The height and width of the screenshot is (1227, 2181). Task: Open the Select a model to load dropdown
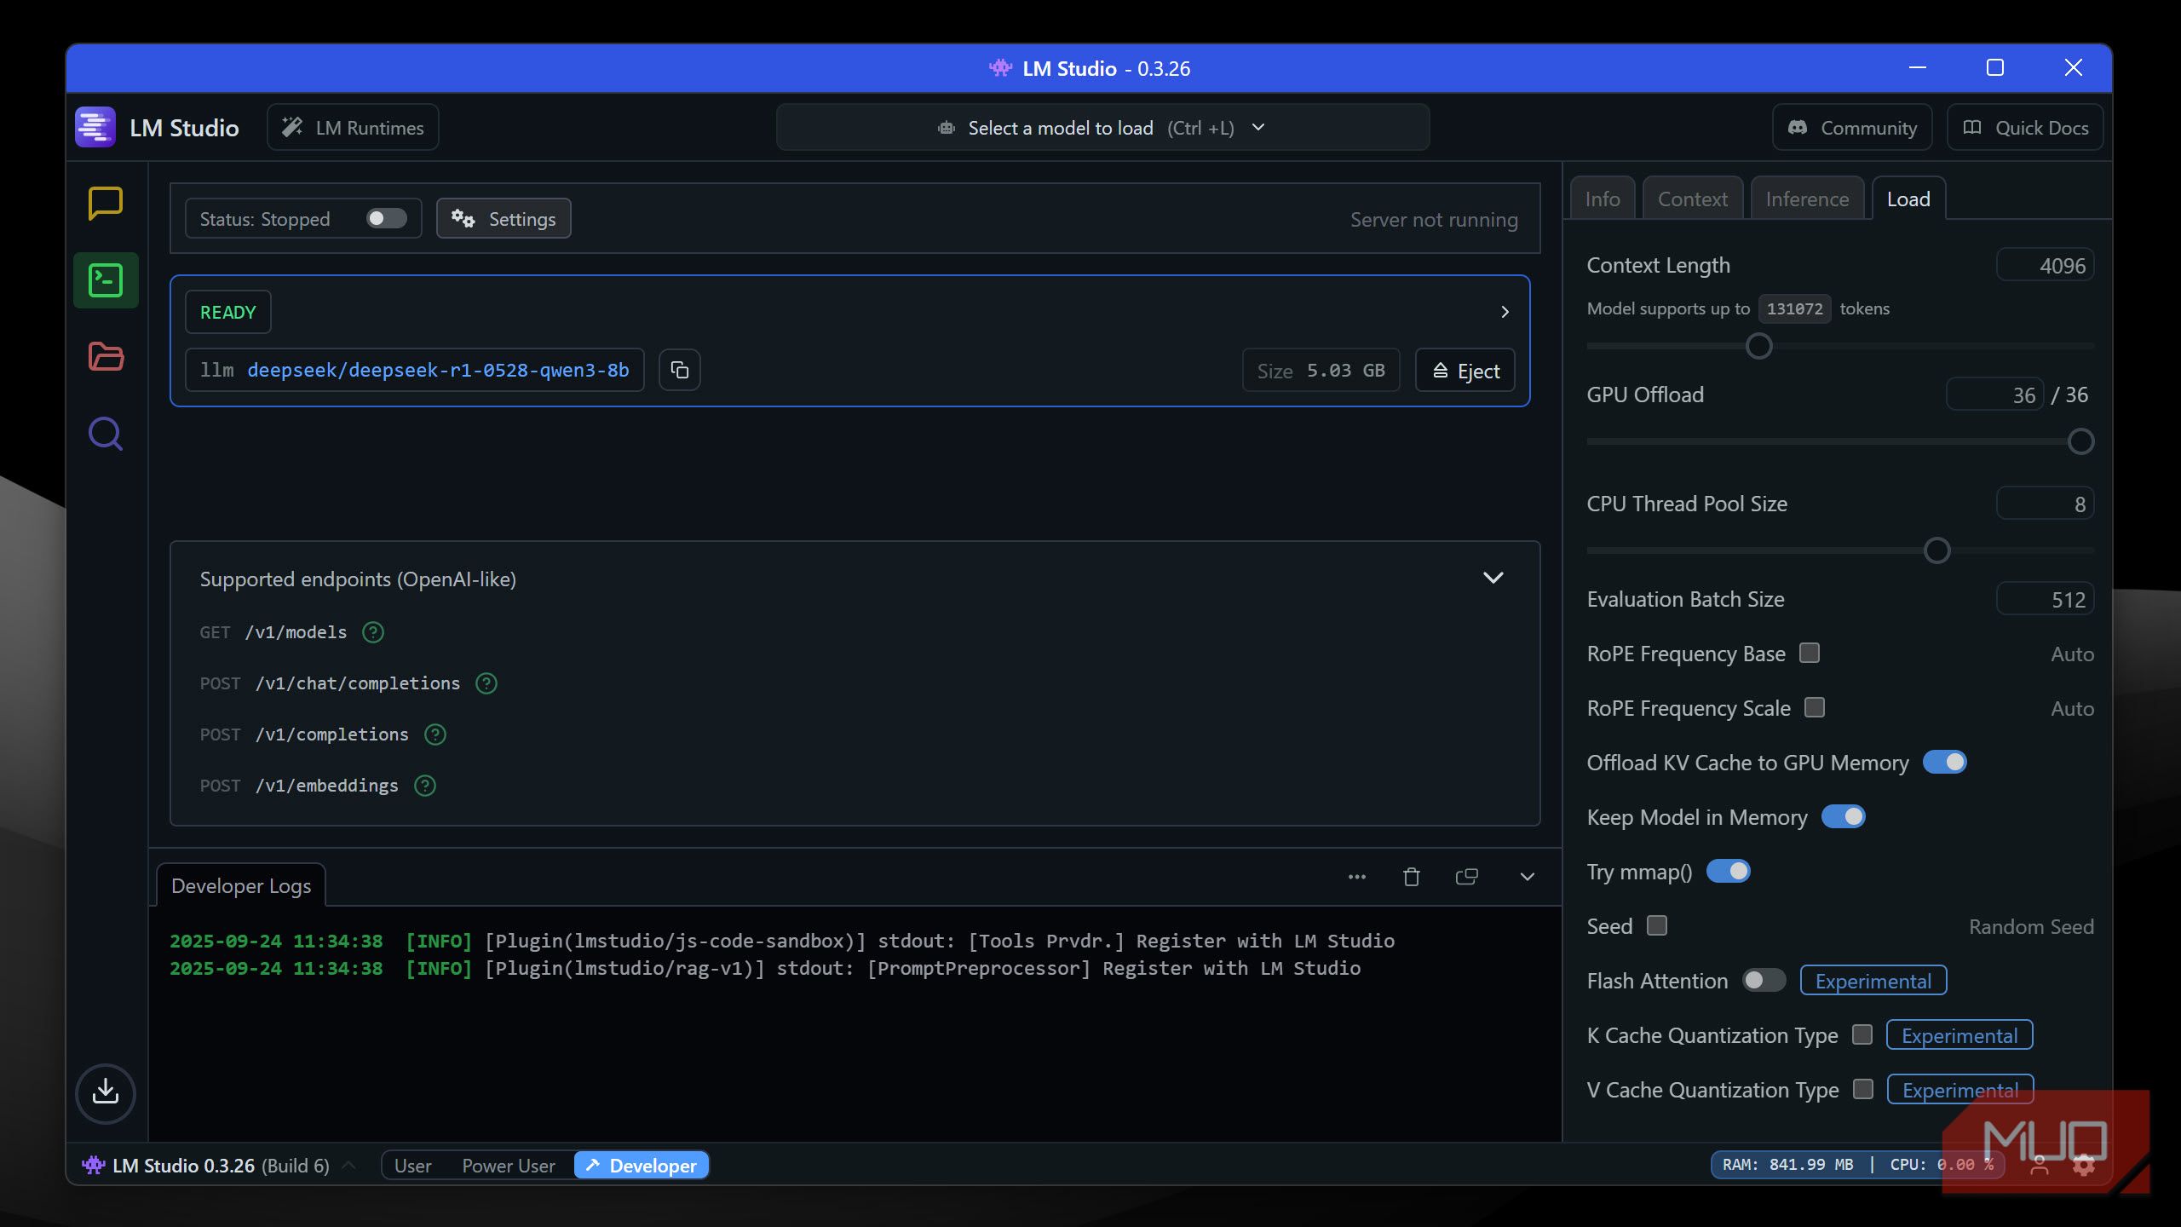[1102, 127]
